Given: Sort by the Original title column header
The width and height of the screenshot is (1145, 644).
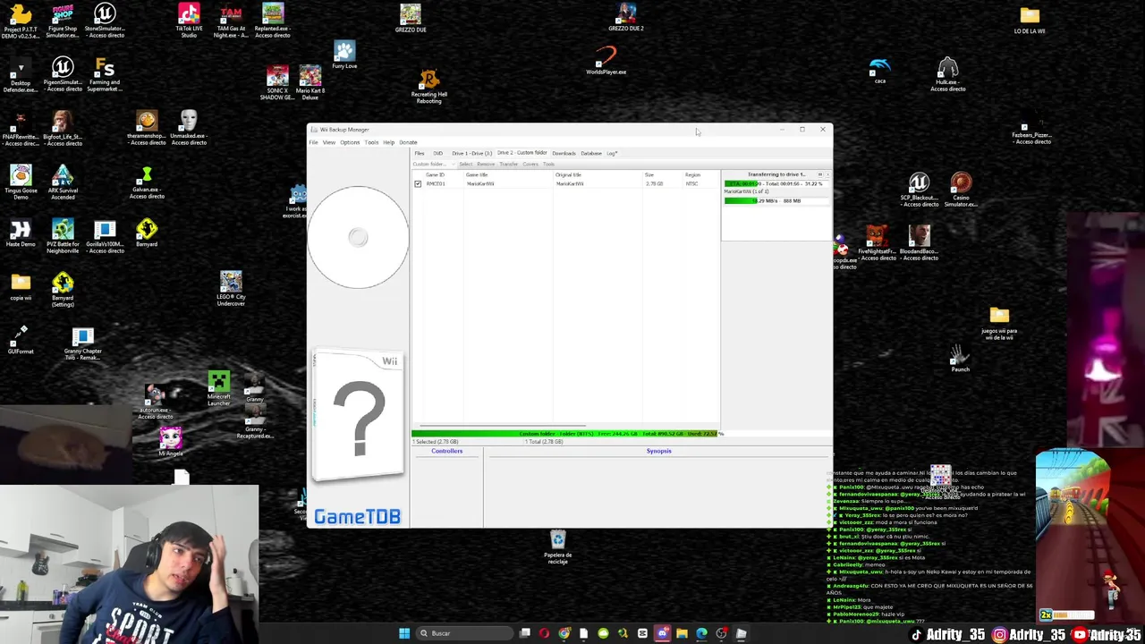Looking at the screenshot, I should [568, 174].
